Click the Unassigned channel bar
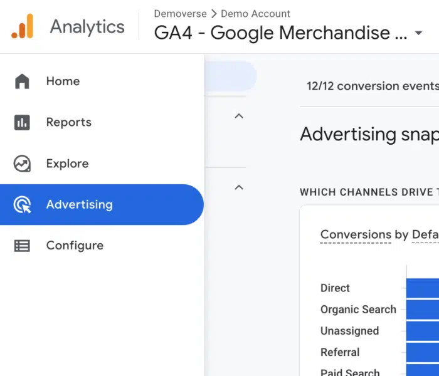 point(422,331)
